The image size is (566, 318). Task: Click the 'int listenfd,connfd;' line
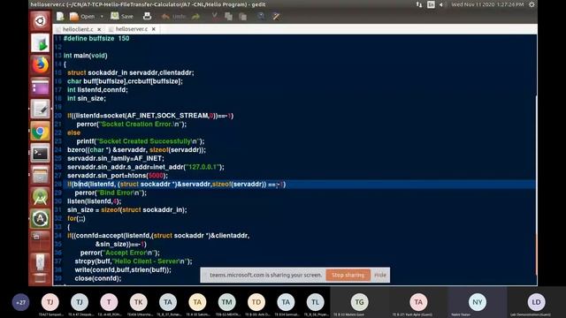97,90
